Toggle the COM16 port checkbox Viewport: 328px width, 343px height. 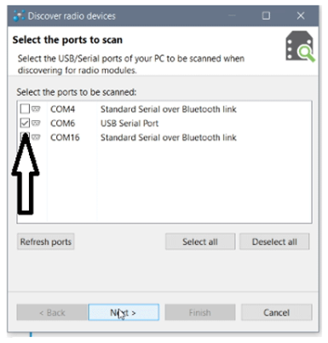pyautogui.click(x=25, y=137)
